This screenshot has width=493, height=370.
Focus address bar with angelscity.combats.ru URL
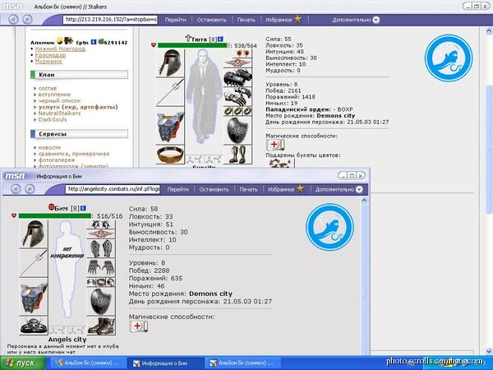(113, 189)
